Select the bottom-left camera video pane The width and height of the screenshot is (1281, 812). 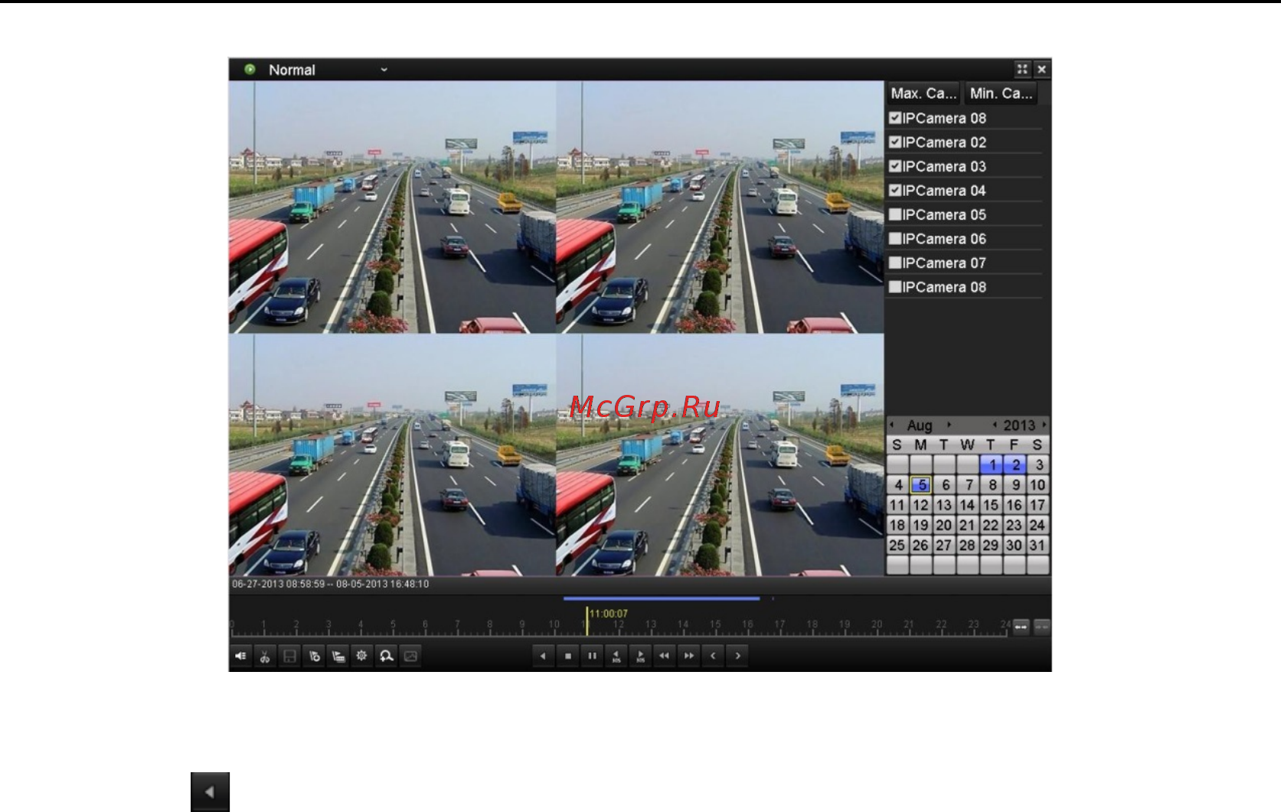392,455
